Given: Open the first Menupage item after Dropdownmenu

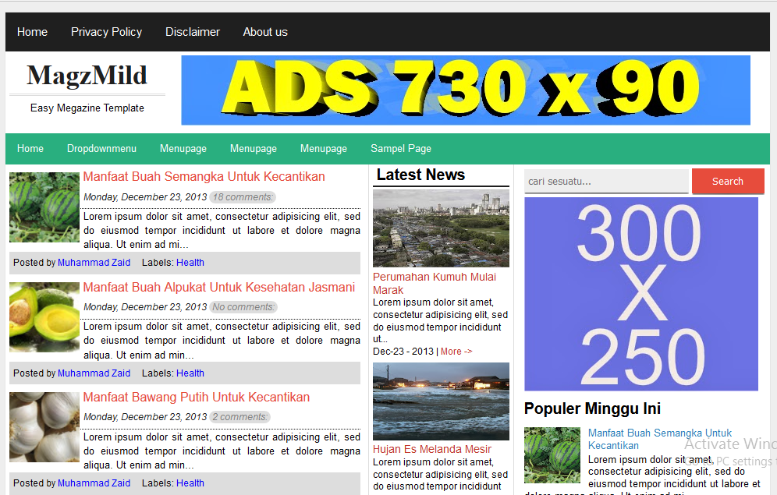Looking at the screenshot, I should (183, 148).
